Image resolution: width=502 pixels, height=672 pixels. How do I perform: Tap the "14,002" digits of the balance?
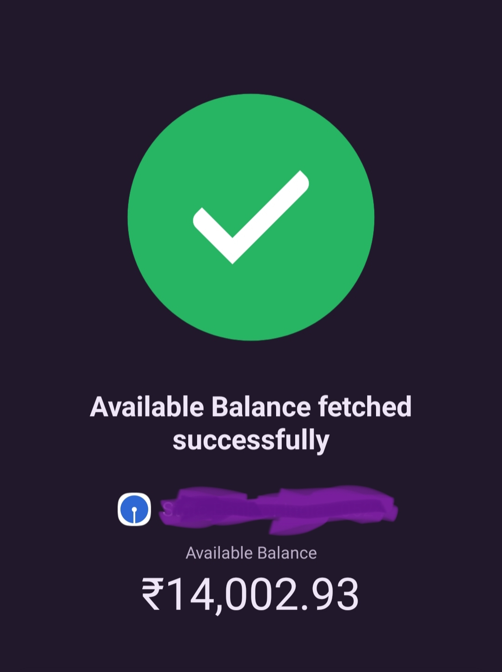[x=232, y=594]
